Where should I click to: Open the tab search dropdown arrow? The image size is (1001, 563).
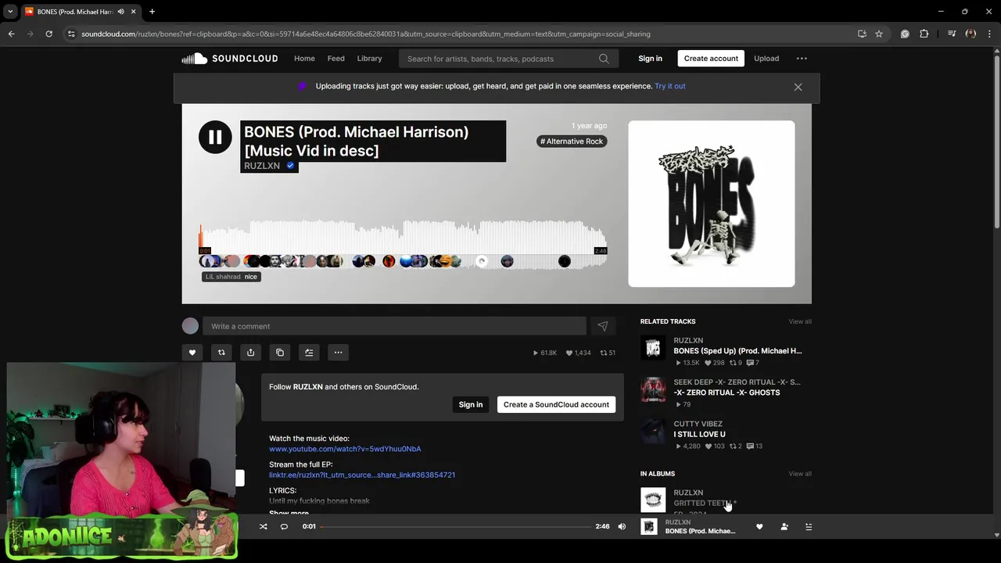click(10, 12)
